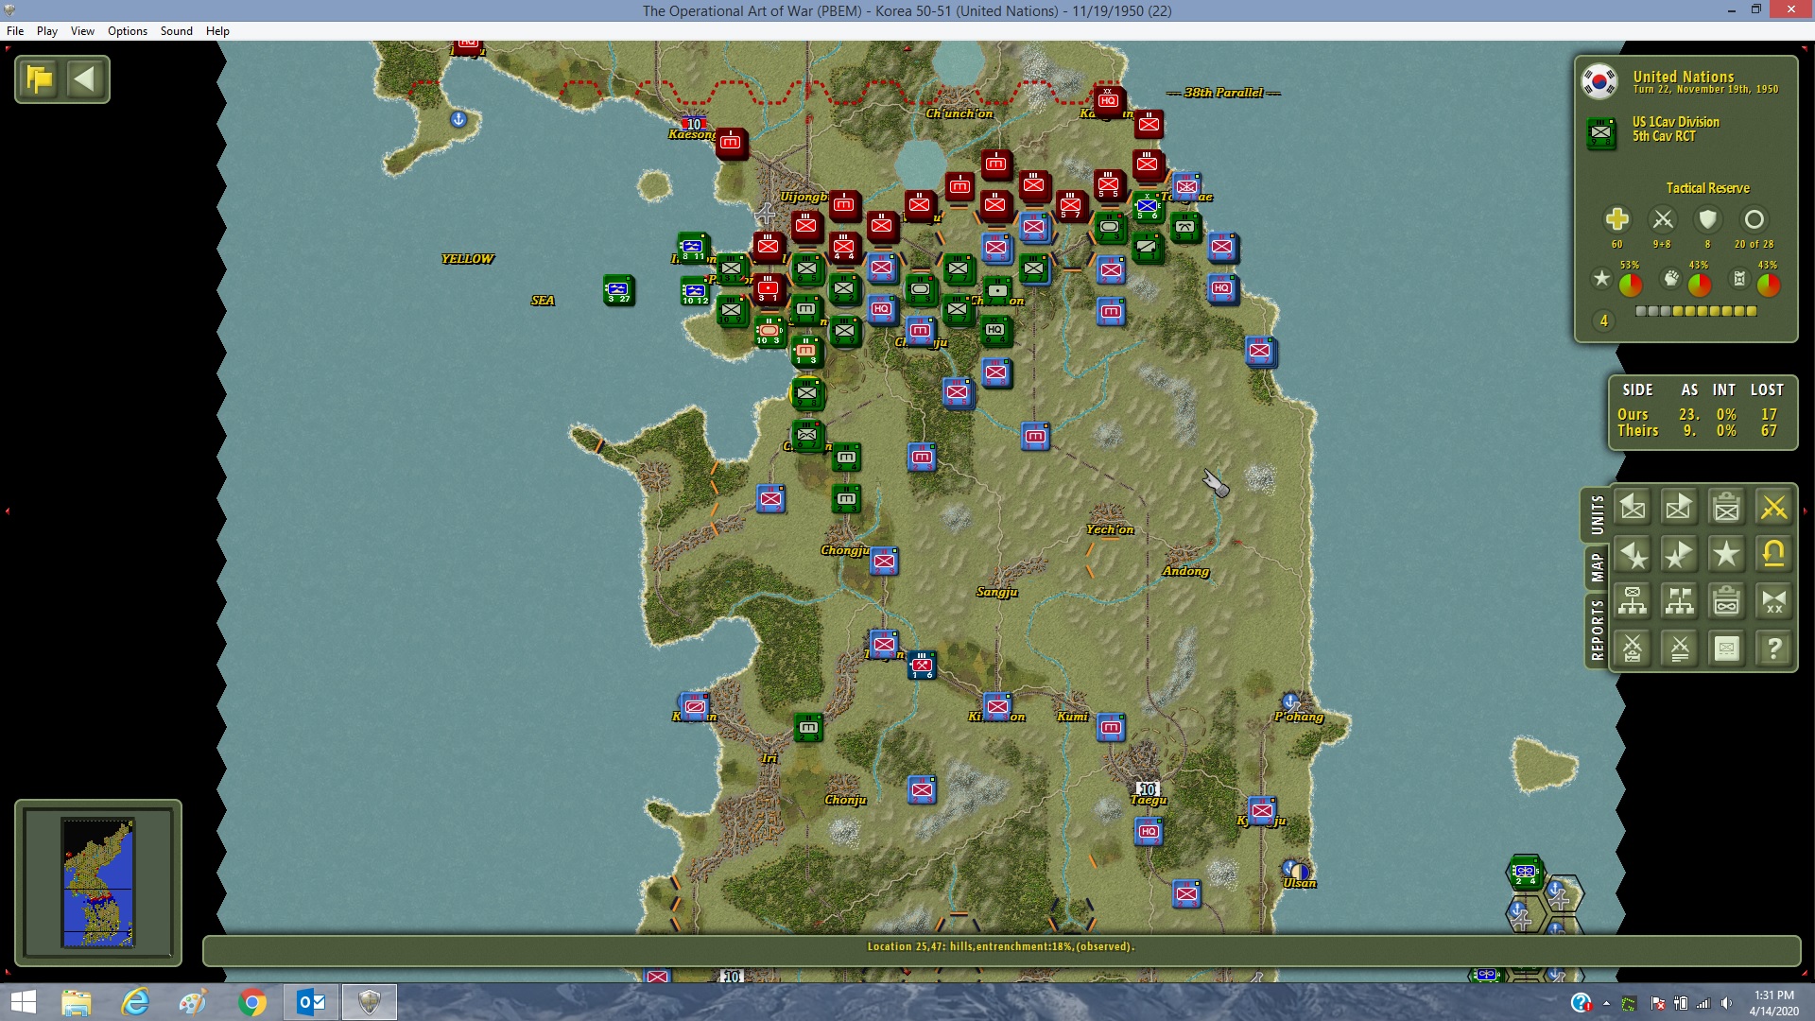Click the yellow double-flag button
The image size is (1815, 1021).
pos(40,78)
